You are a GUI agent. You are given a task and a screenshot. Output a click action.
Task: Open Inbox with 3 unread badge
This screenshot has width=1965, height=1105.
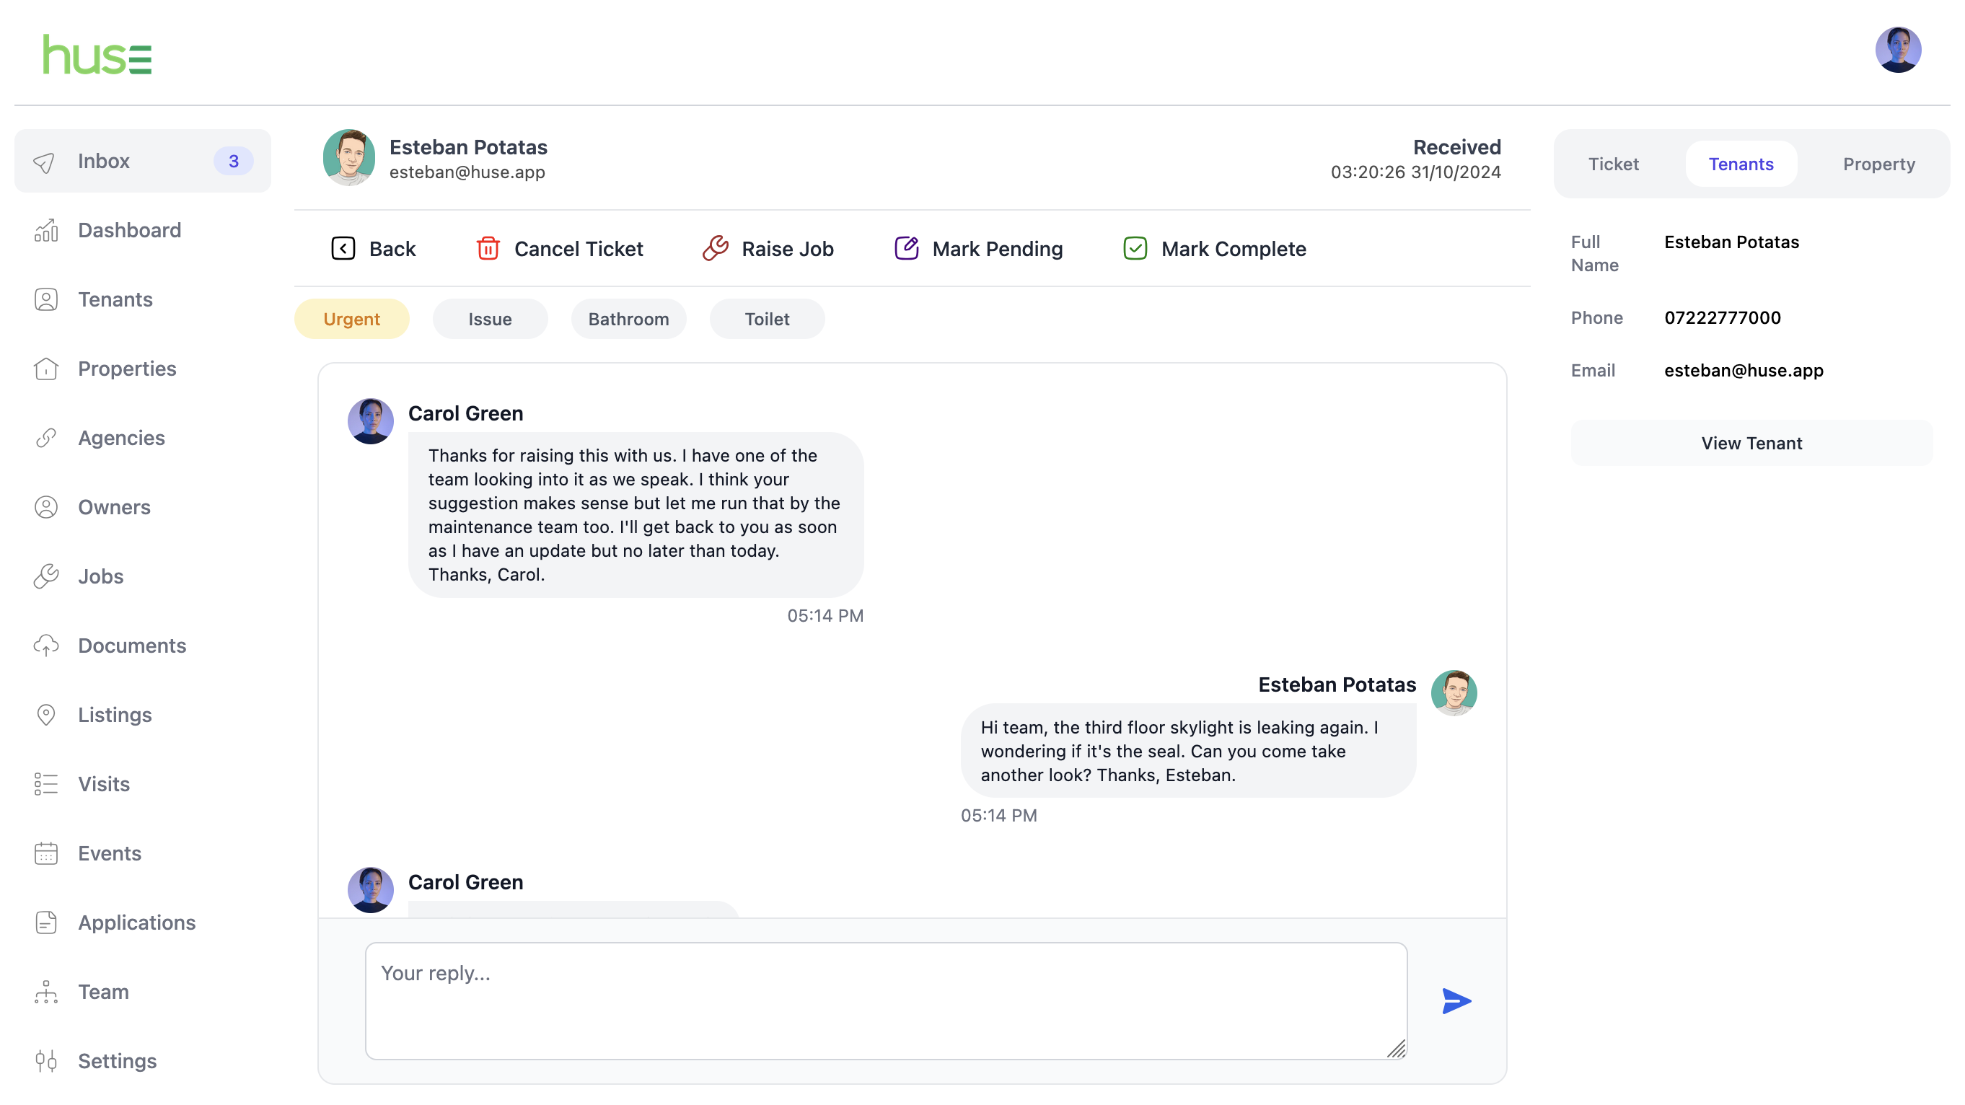coord(143,161)
